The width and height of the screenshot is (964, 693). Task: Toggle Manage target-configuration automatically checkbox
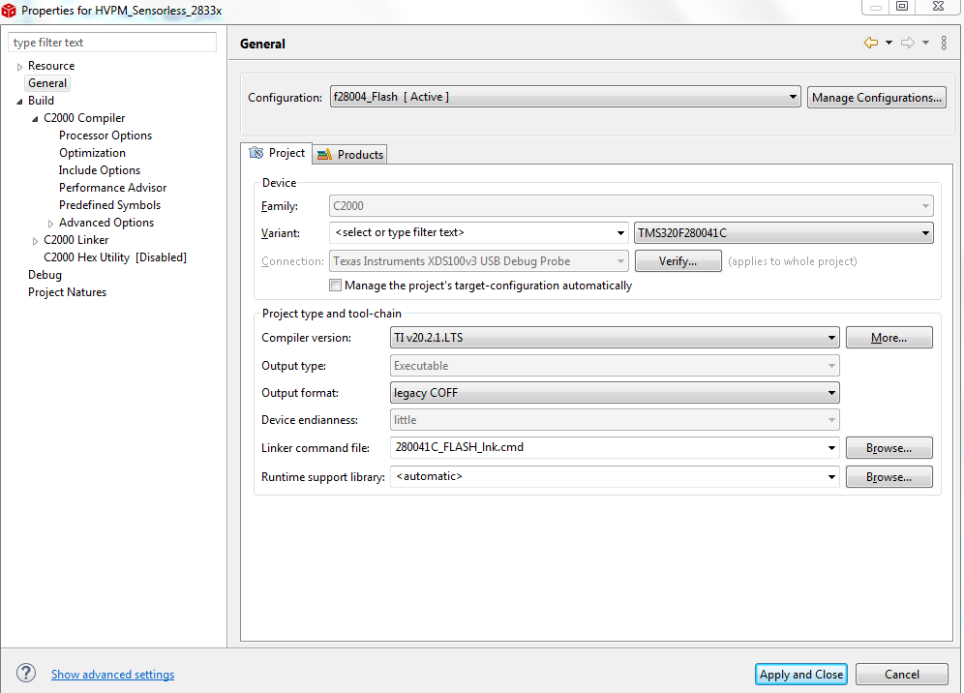pos(335,285)
